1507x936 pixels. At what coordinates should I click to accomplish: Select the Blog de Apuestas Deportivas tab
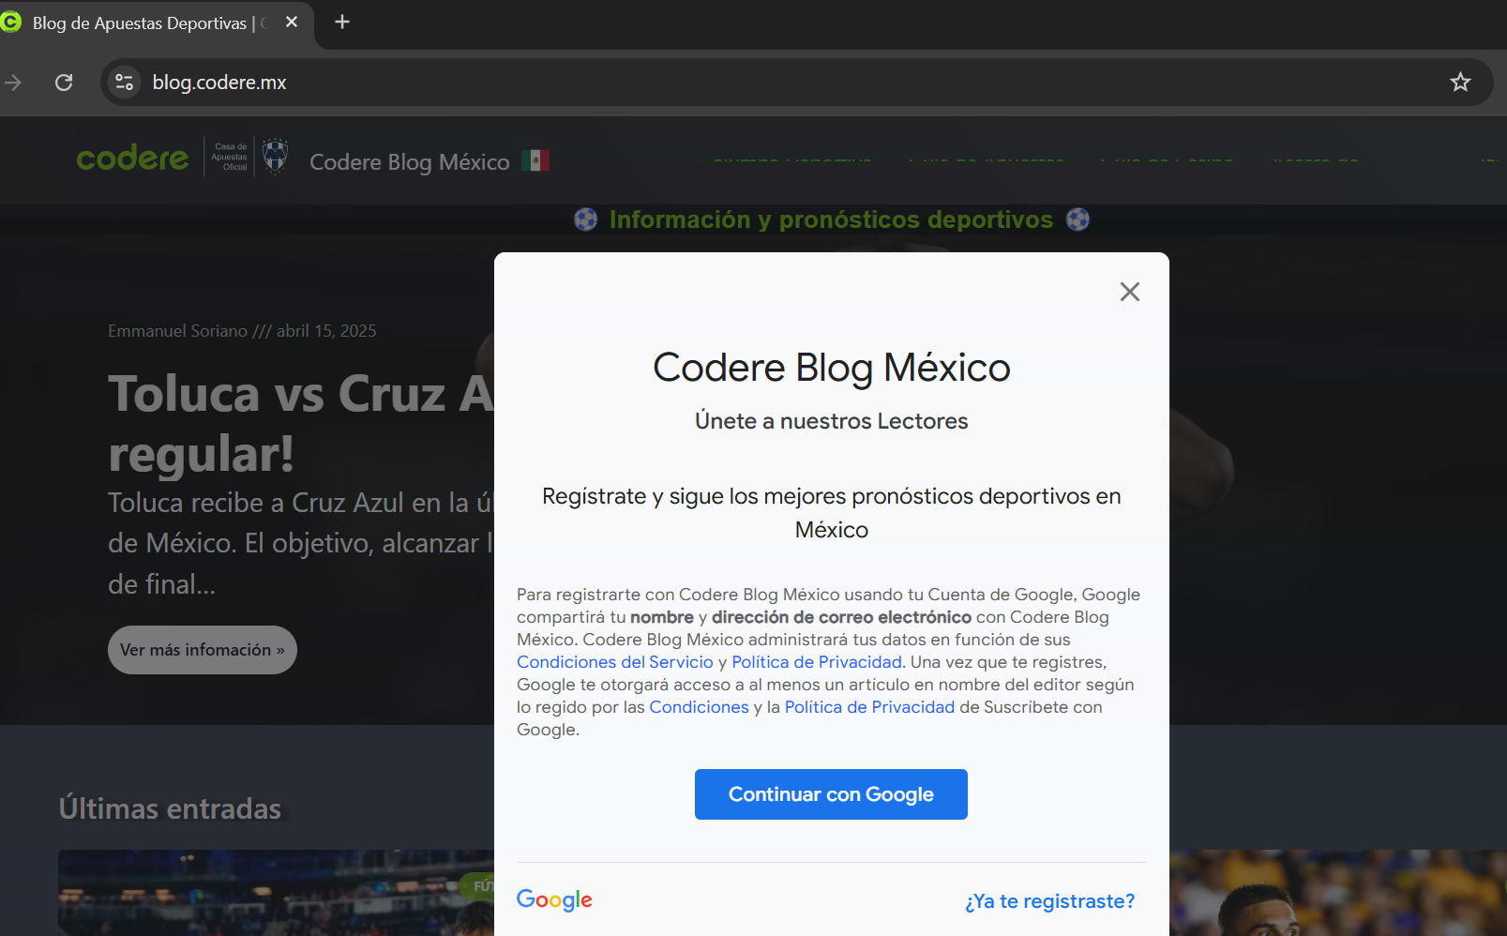point(141,23)
